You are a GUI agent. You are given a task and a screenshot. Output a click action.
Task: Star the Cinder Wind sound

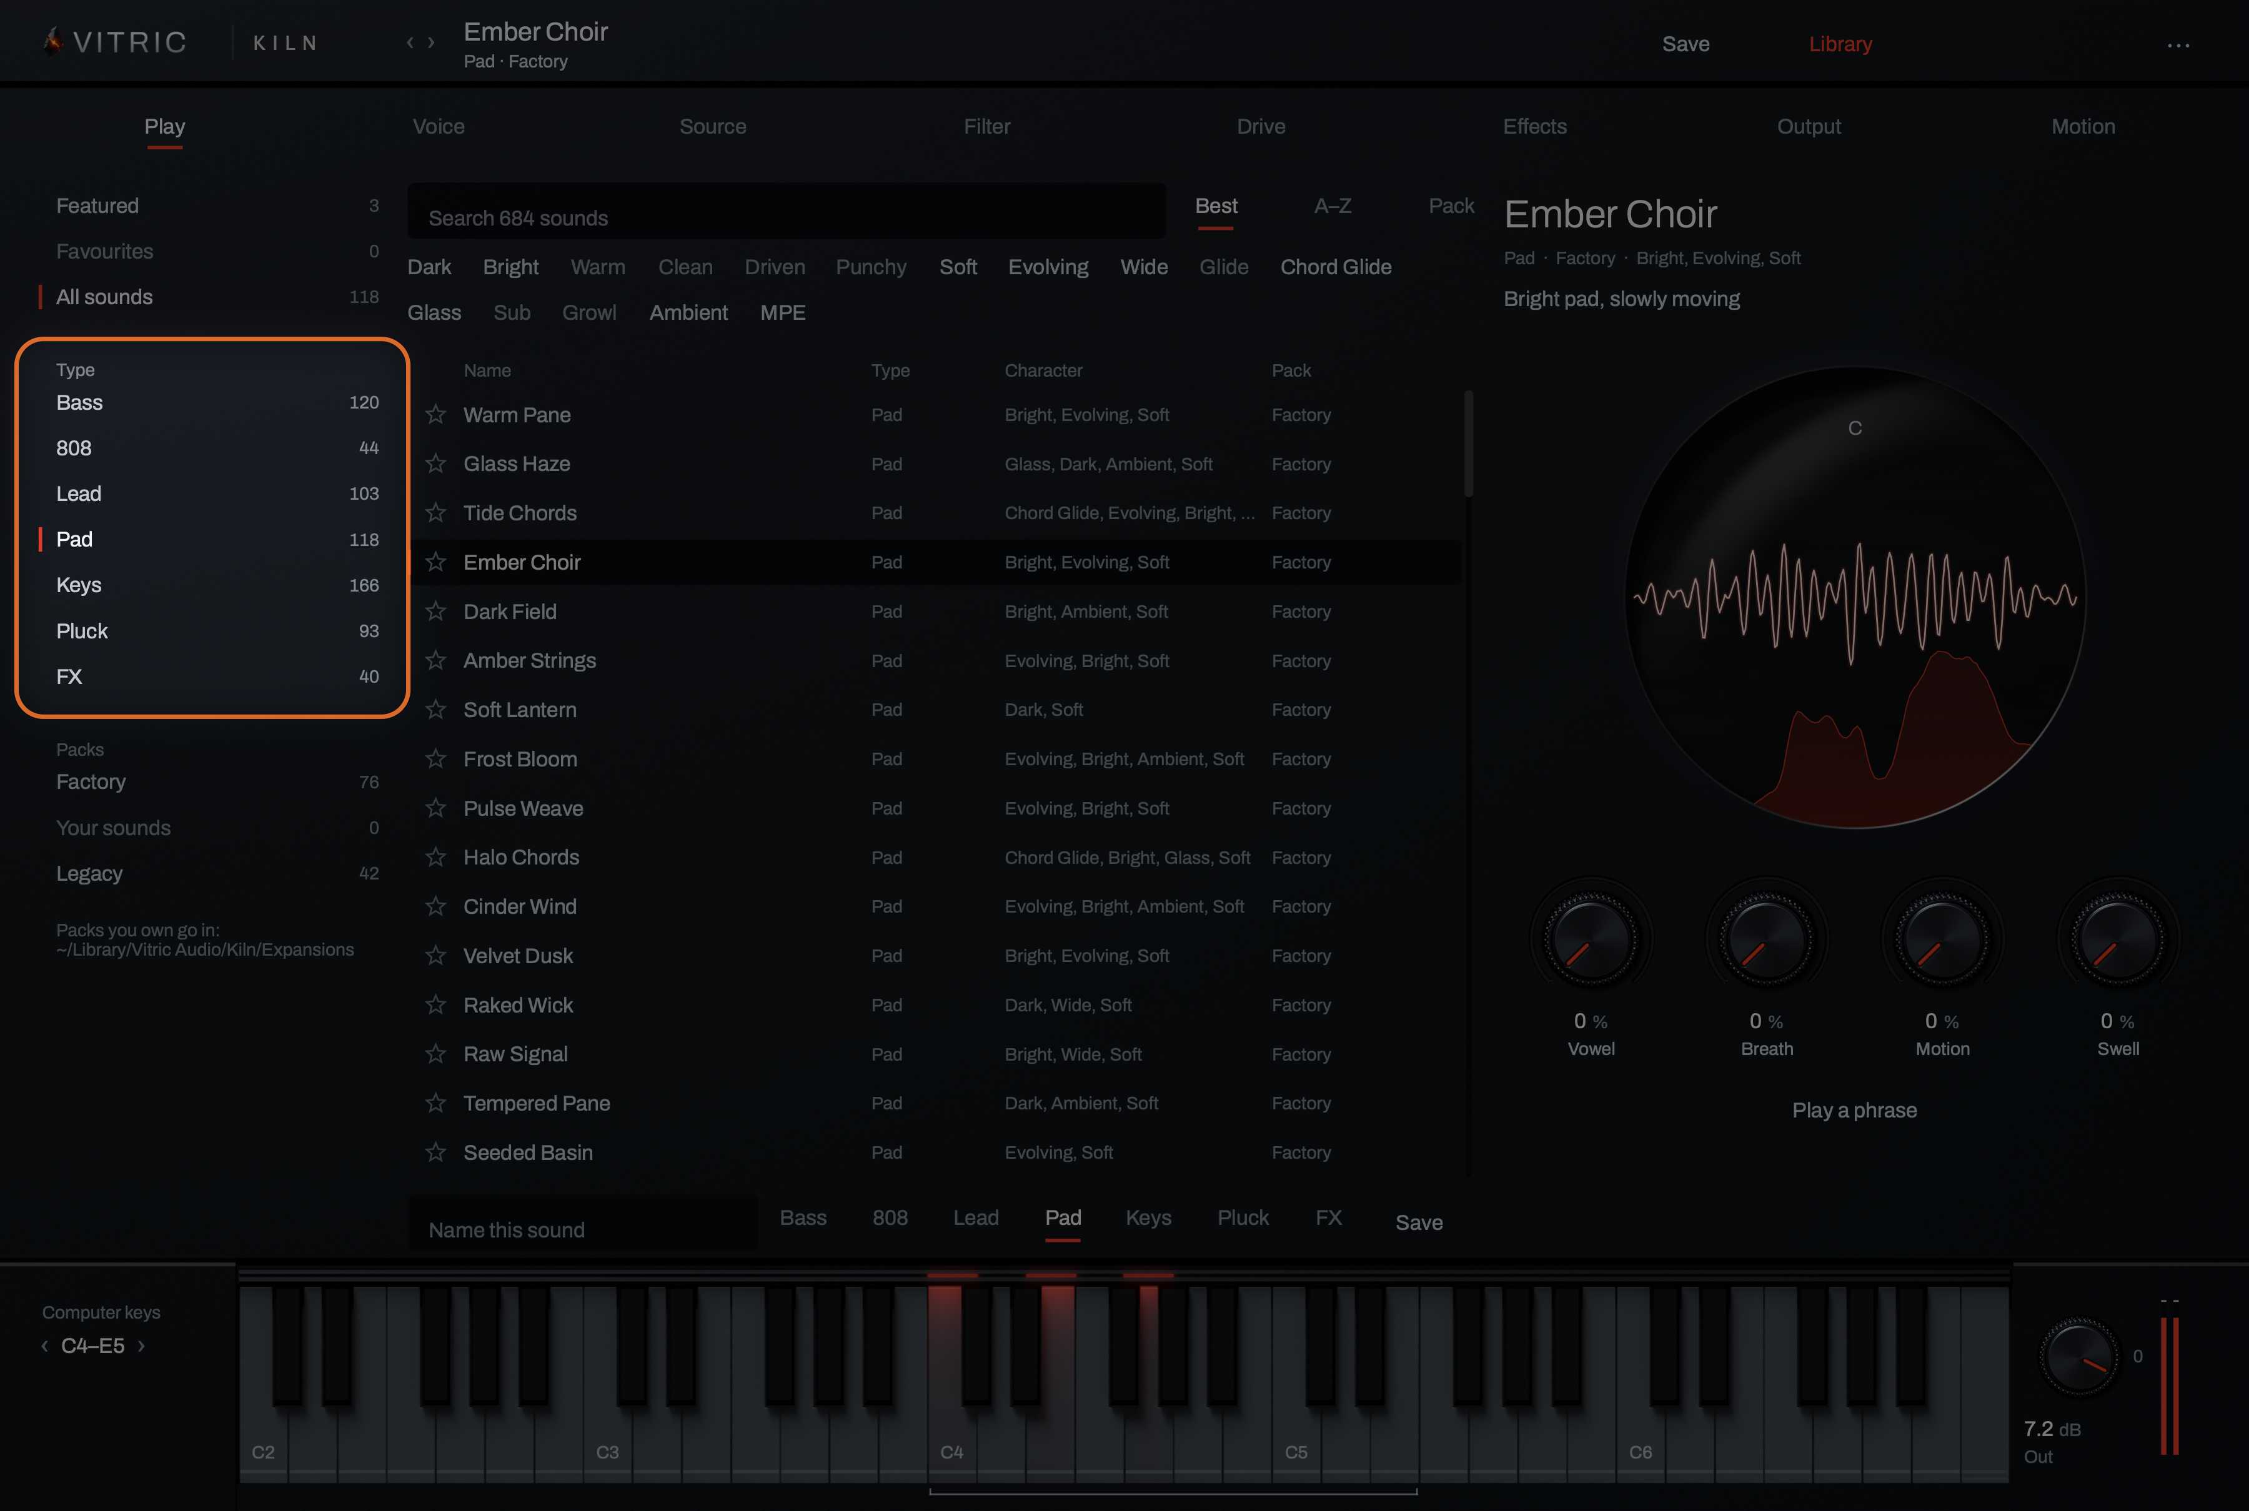tap(435, 906)
